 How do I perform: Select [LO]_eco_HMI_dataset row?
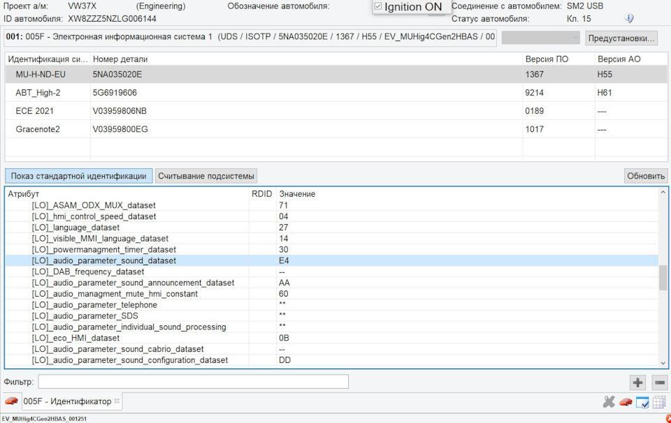coord(331,339)
